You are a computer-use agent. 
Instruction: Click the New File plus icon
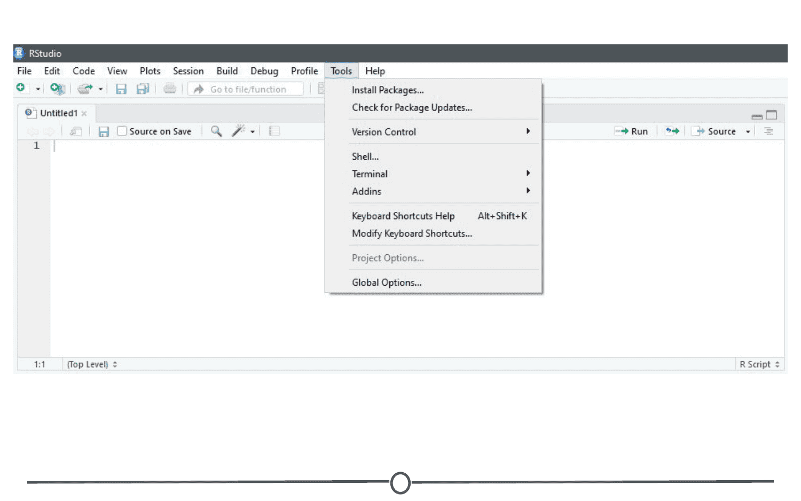pos(21,88)
